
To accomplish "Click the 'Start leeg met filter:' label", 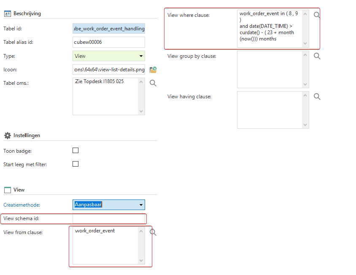I will pos(25,164).
